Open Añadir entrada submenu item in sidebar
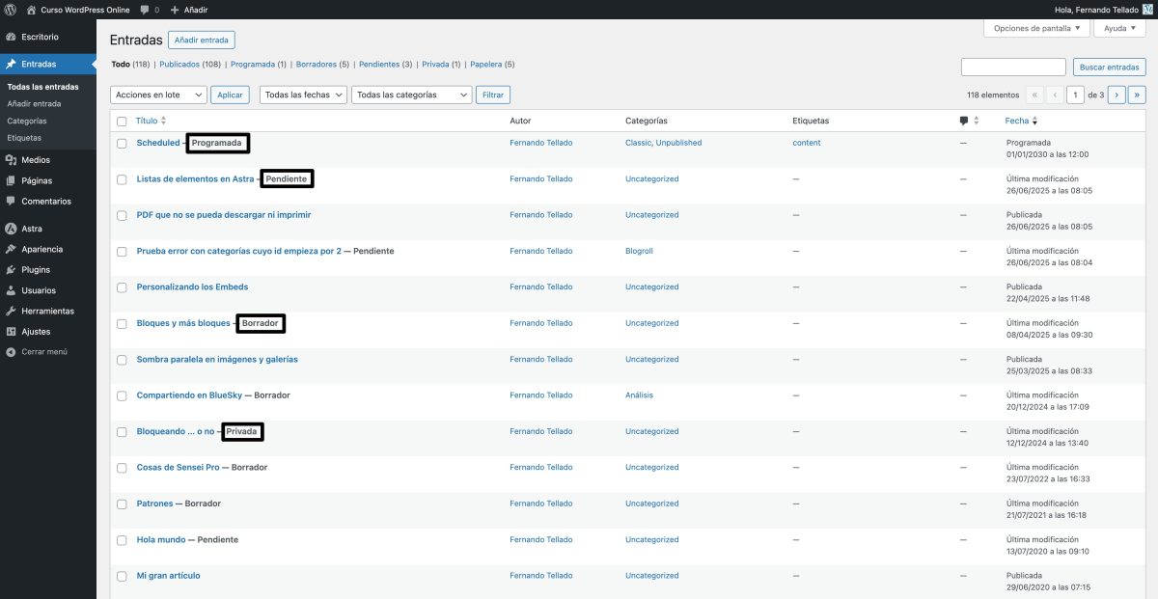 (x=34, y=103)
